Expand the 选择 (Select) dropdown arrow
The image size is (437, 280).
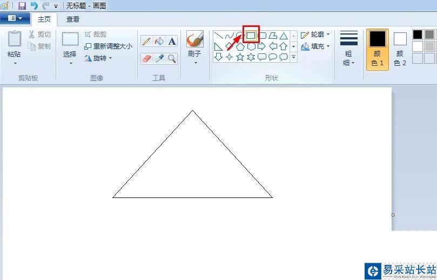pos(71,64)
